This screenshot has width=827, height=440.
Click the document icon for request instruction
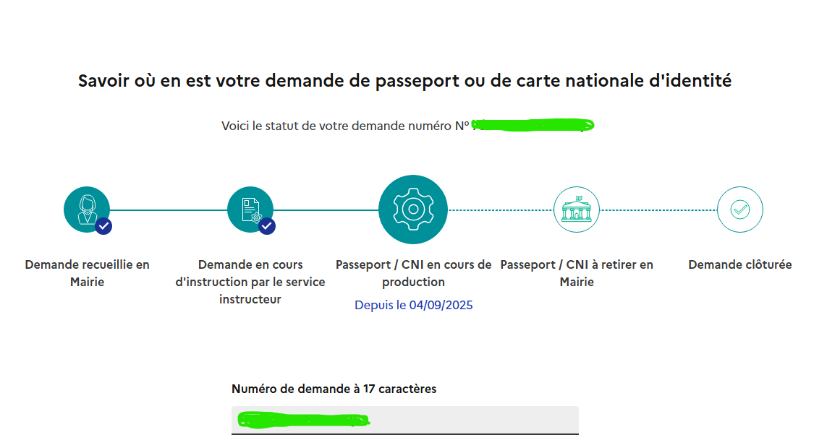coord(250,209)
